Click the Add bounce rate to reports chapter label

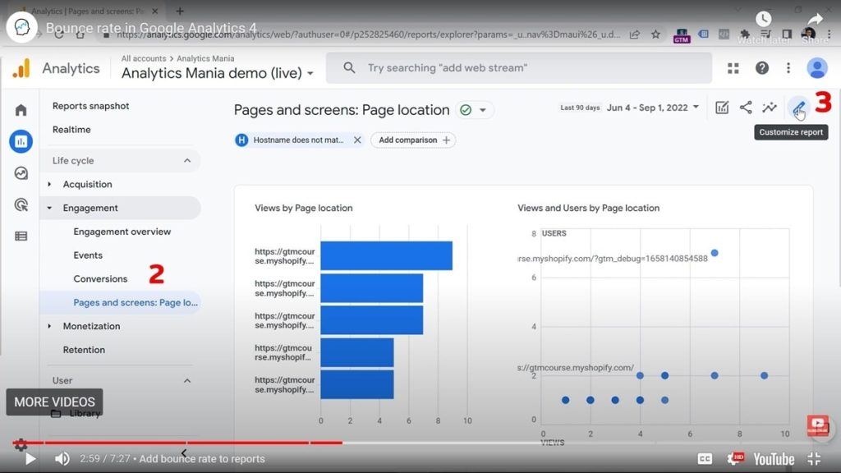point(202,459)
